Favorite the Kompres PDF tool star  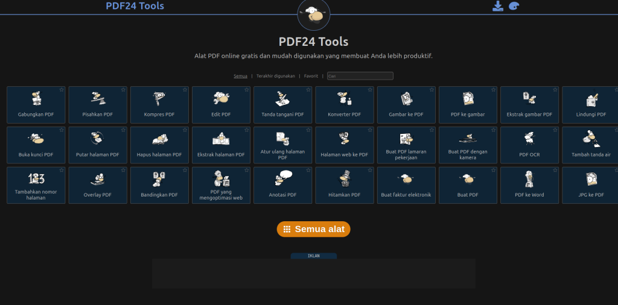185,90
